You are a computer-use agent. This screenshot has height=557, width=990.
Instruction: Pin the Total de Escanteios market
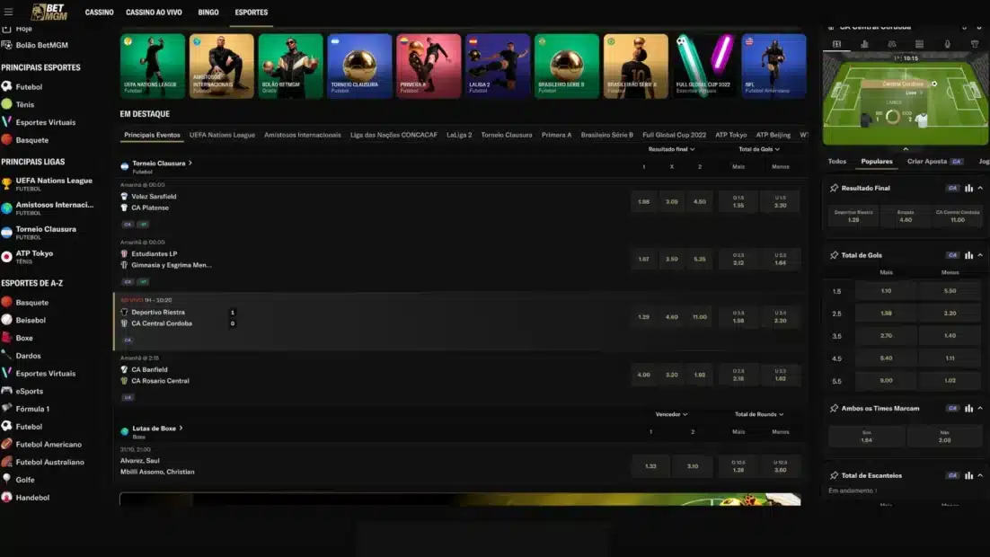(x=834, y=475)
